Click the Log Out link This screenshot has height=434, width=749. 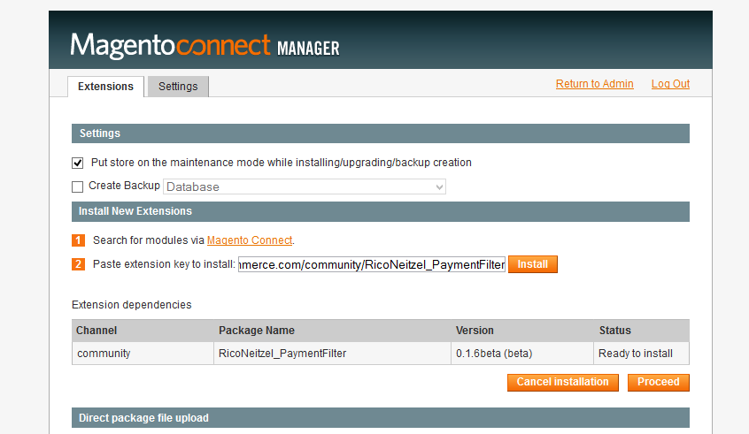tap(671, 84)
